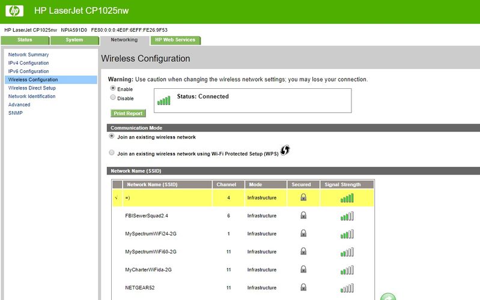480x300 pixels.
Task: Click the green refresh icon beside network list
Action: 388,296
